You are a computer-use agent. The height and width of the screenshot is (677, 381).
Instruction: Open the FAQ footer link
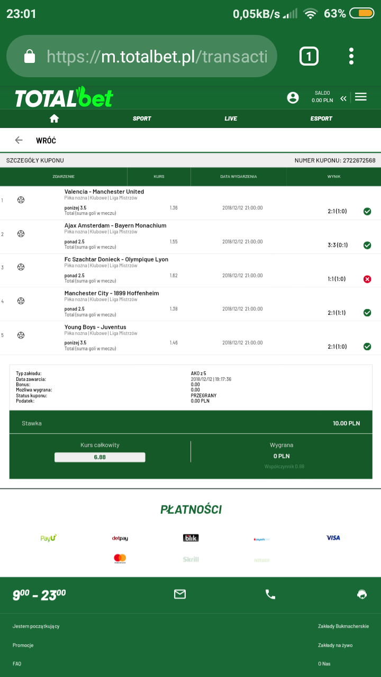coord(17,664)
